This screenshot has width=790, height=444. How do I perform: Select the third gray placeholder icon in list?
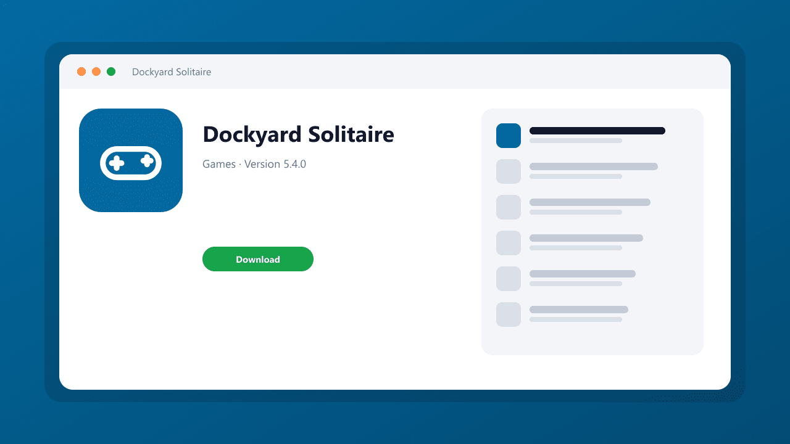click(509, 207)
